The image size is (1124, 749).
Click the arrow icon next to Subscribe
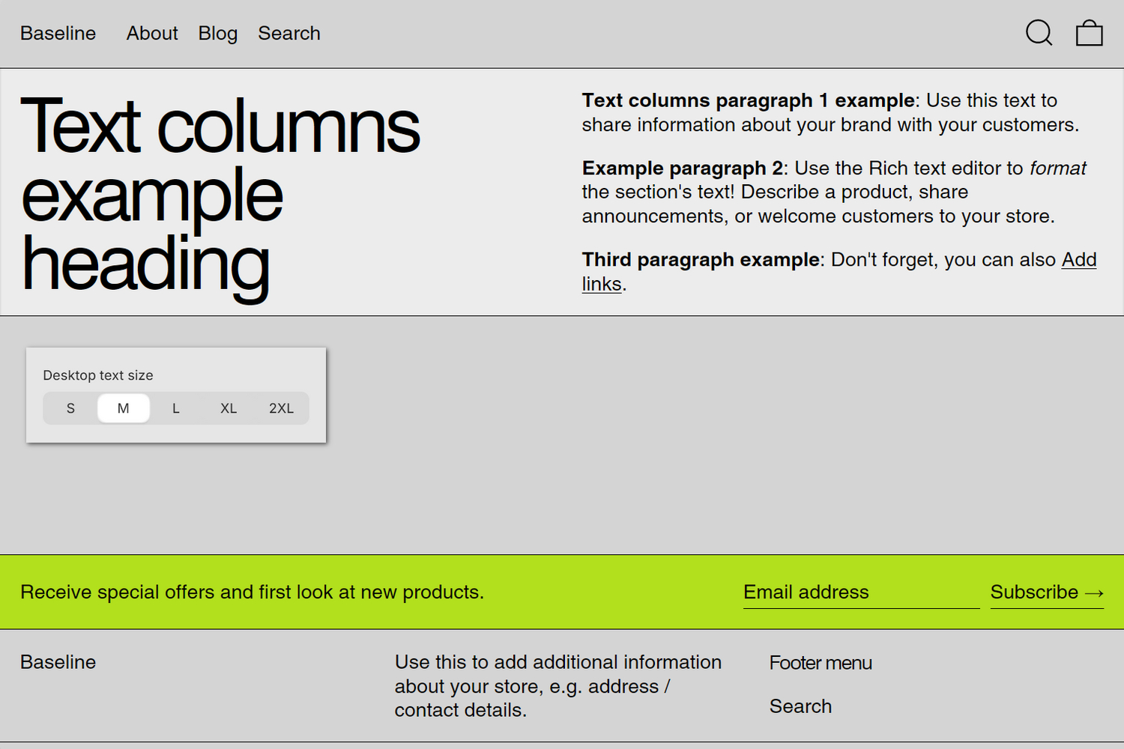pos(1095,592)
